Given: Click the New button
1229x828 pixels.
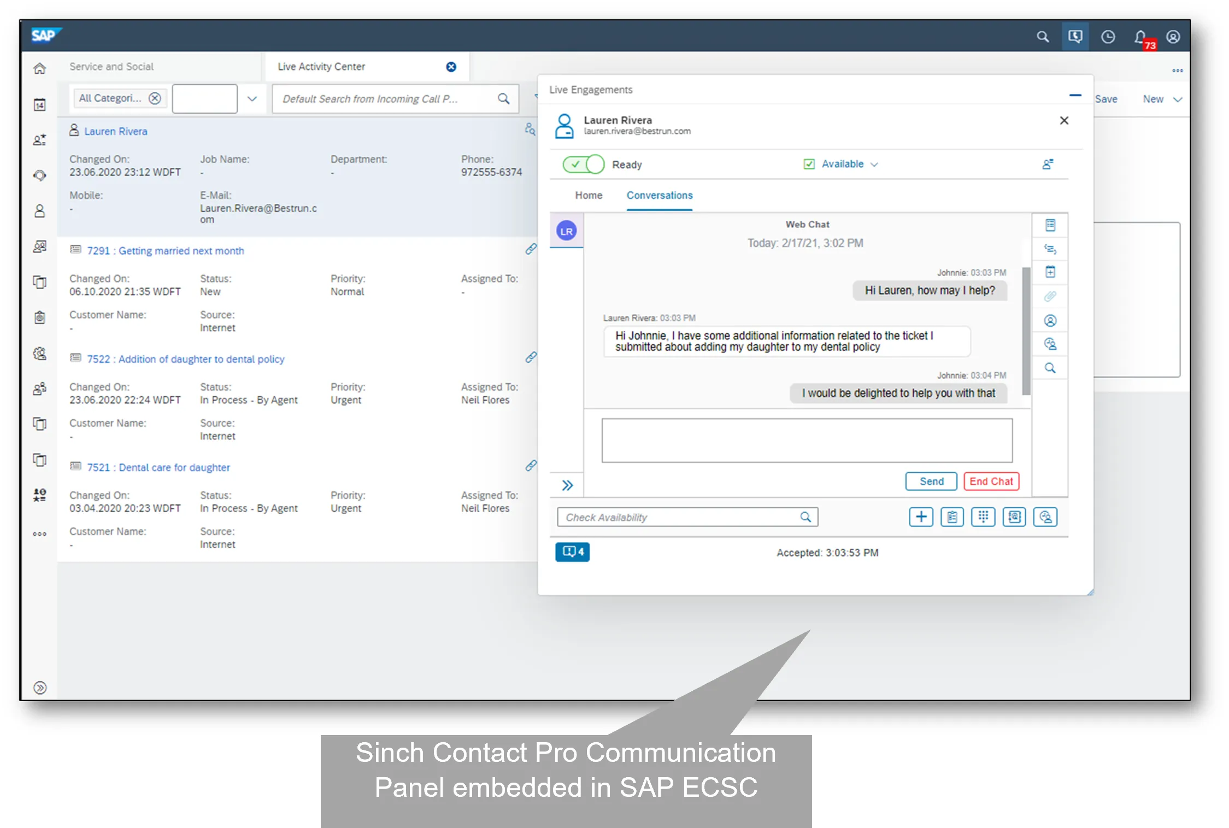Looking at the screenshot, I should click(1153, 99).
